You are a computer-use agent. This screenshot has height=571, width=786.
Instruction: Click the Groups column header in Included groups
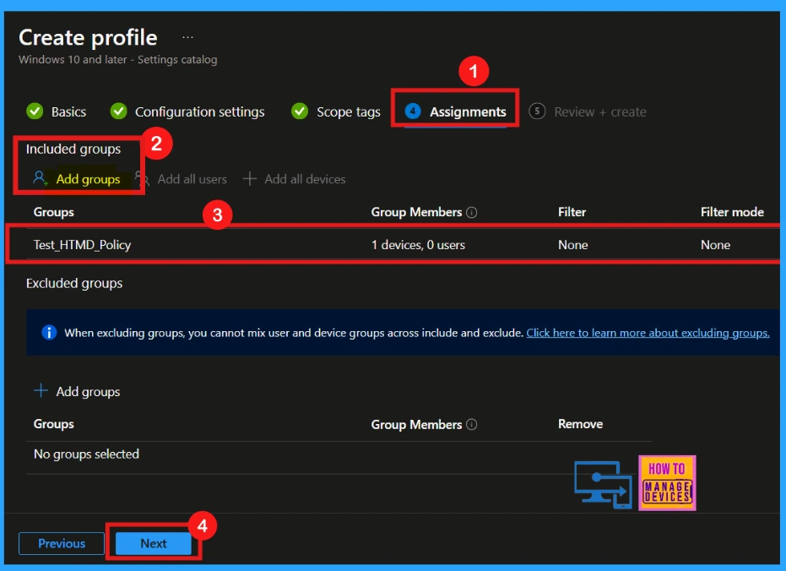pyautogui.click(x=54, y=212)
